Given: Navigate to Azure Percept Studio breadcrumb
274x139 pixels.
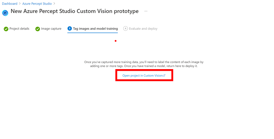Looking at the screenshot, I should tap(37, 4).
